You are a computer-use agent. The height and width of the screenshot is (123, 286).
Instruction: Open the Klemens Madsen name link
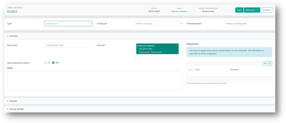click(x=180, y=11)
